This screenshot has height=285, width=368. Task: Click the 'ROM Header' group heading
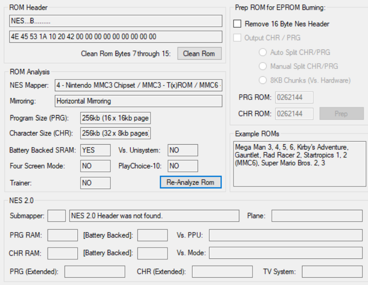28,7
